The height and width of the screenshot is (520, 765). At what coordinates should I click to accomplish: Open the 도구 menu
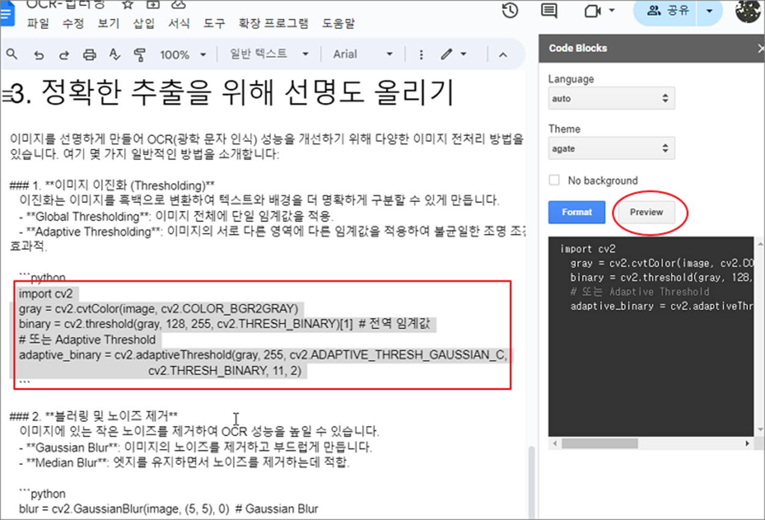coord(214,24)
